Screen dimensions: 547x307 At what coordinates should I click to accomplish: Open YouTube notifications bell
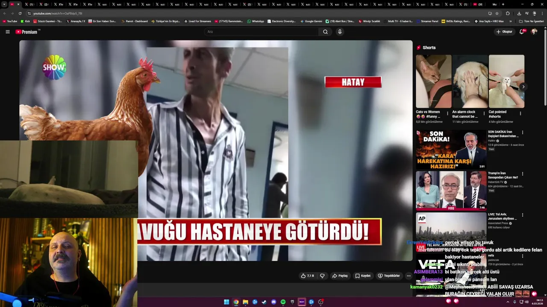tap(521, 32)
